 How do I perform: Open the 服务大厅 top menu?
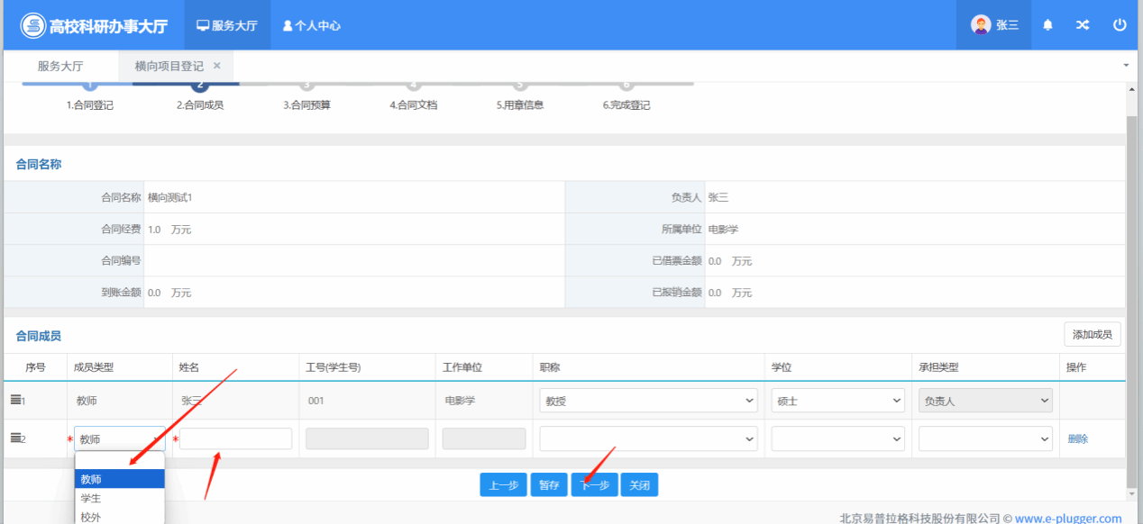click(x=227, y=25)
